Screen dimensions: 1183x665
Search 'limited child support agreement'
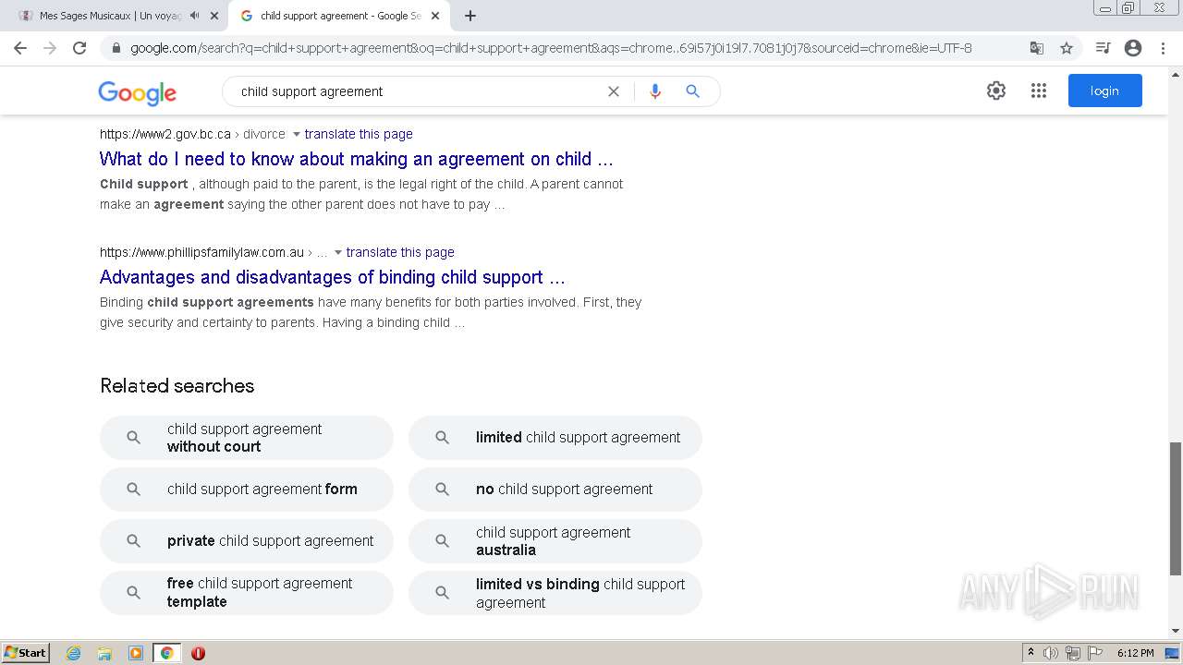point(555,438)
